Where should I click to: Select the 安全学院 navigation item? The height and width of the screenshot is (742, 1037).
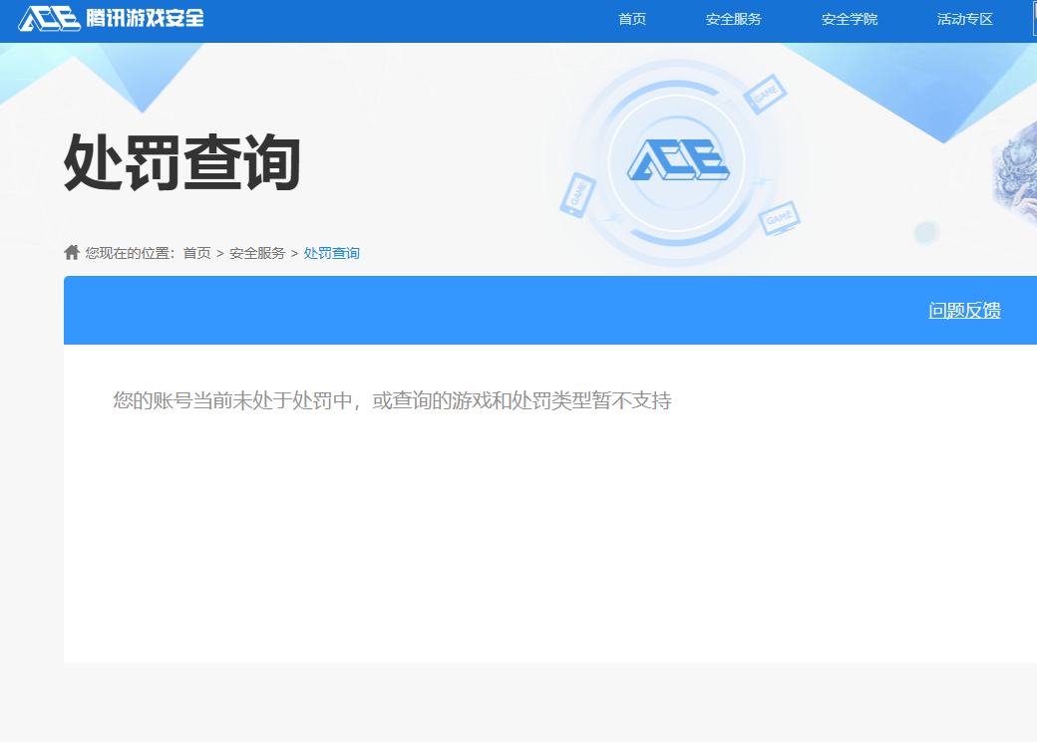[x=849, y=19]
